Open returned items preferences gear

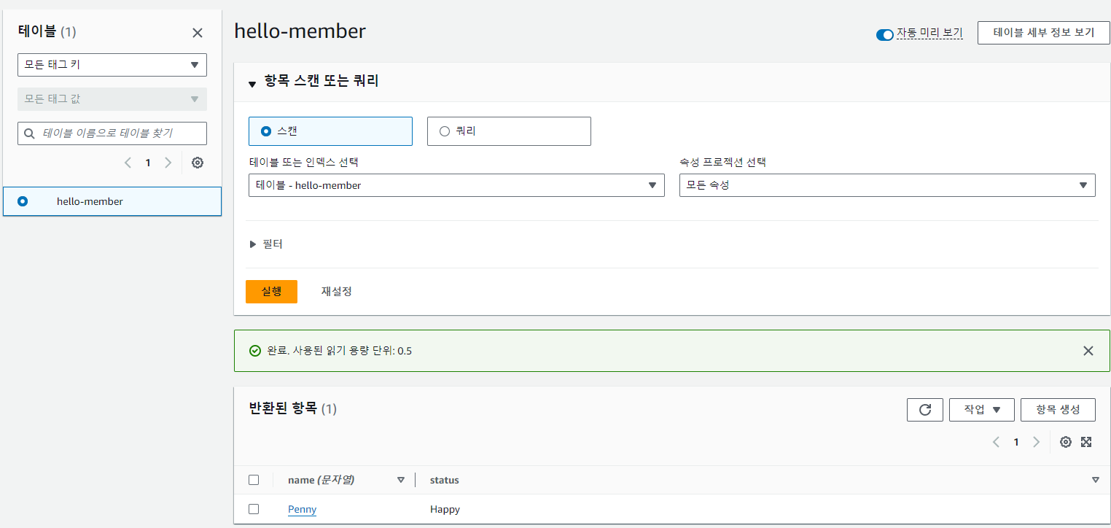pos(1065,442)
